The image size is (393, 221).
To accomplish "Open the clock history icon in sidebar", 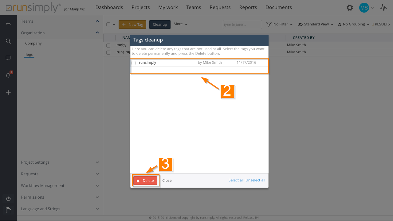I will [8, 199].
